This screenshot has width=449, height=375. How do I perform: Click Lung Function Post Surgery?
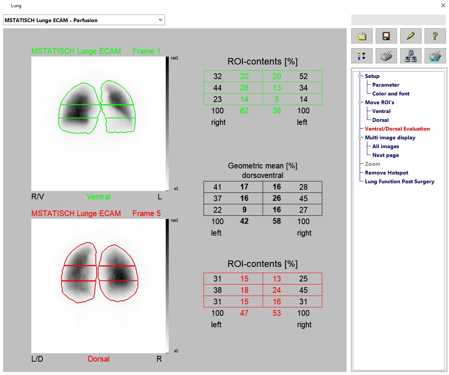[x=399, y=181]
